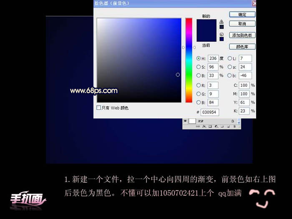
Task: Click the not web-safe cube icon
Action: coord(222,34)
